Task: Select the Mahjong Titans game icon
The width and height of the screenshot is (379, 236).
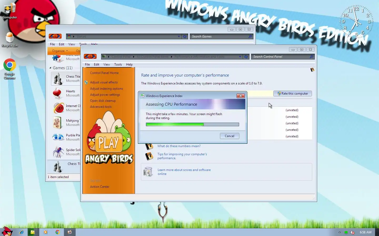Action: [58, 123]
